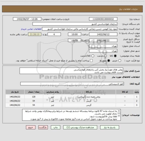145x141 pixels.
Task: Click the ردیف column header
Action: click(137, 92)
